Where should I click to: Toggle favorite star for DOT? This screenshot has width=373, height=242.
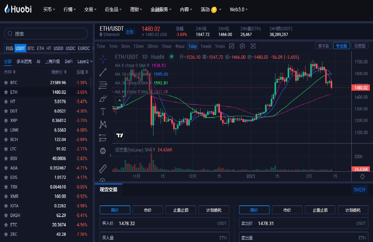click(x=6, y=111)
